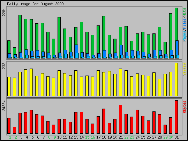188x141 pixels.
Task: Click the red KBytes bar for day 29
Action: pos(165,129)
